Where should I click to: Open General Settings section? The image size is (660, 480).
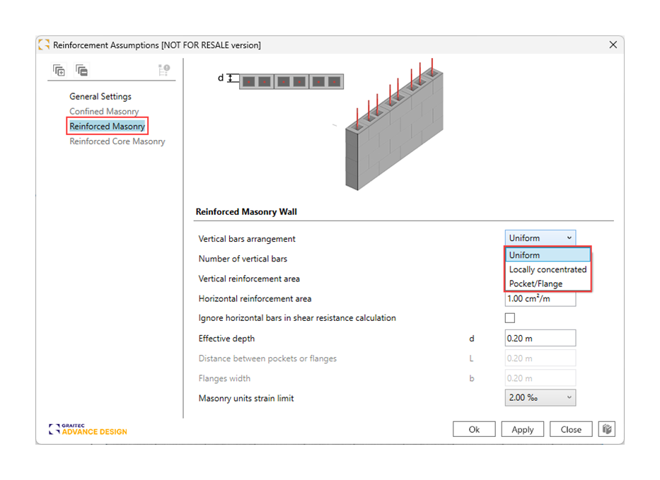pos(100,96)
